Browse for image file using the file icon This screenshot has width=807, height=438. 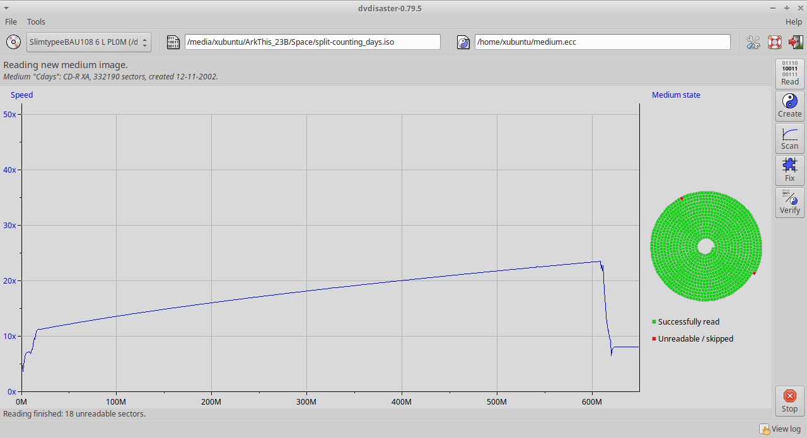[x=173, y=42]
